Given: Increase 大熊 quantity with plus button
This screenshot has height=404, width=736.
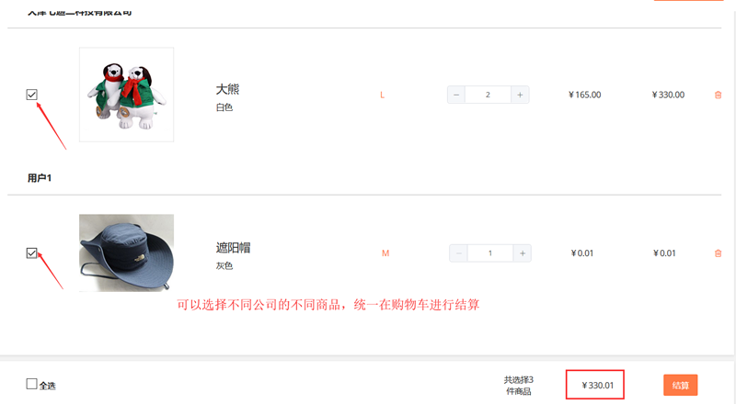Looking at the screenshot, I should click(520, 95).
